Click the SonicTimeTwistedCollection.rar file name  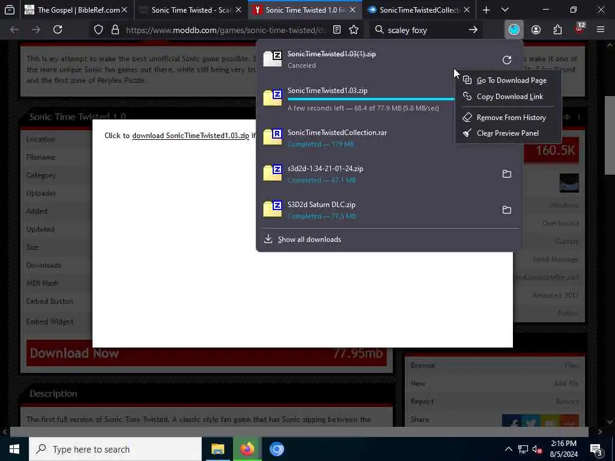click(338, 133)
